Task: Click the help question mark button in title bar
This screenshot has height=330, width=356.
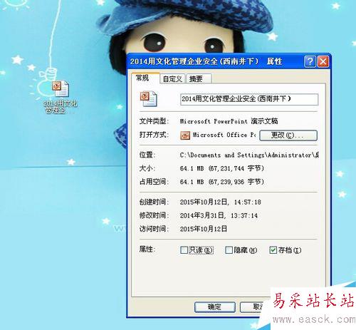Action: pos(310,61)
